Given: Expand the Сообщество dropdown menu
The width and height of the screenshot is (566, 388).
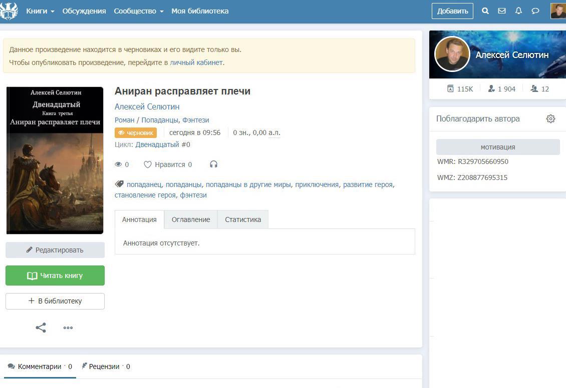Looking at the screenshot, I should (138, 11).
